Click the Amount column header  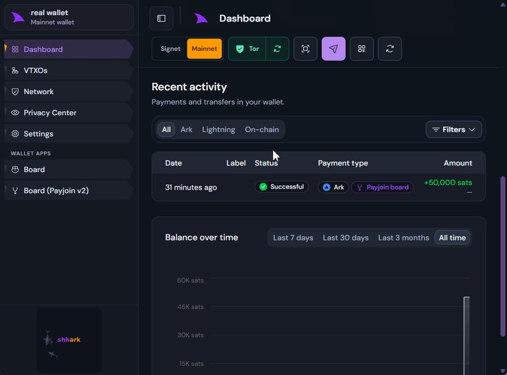(x=458, y=163)
